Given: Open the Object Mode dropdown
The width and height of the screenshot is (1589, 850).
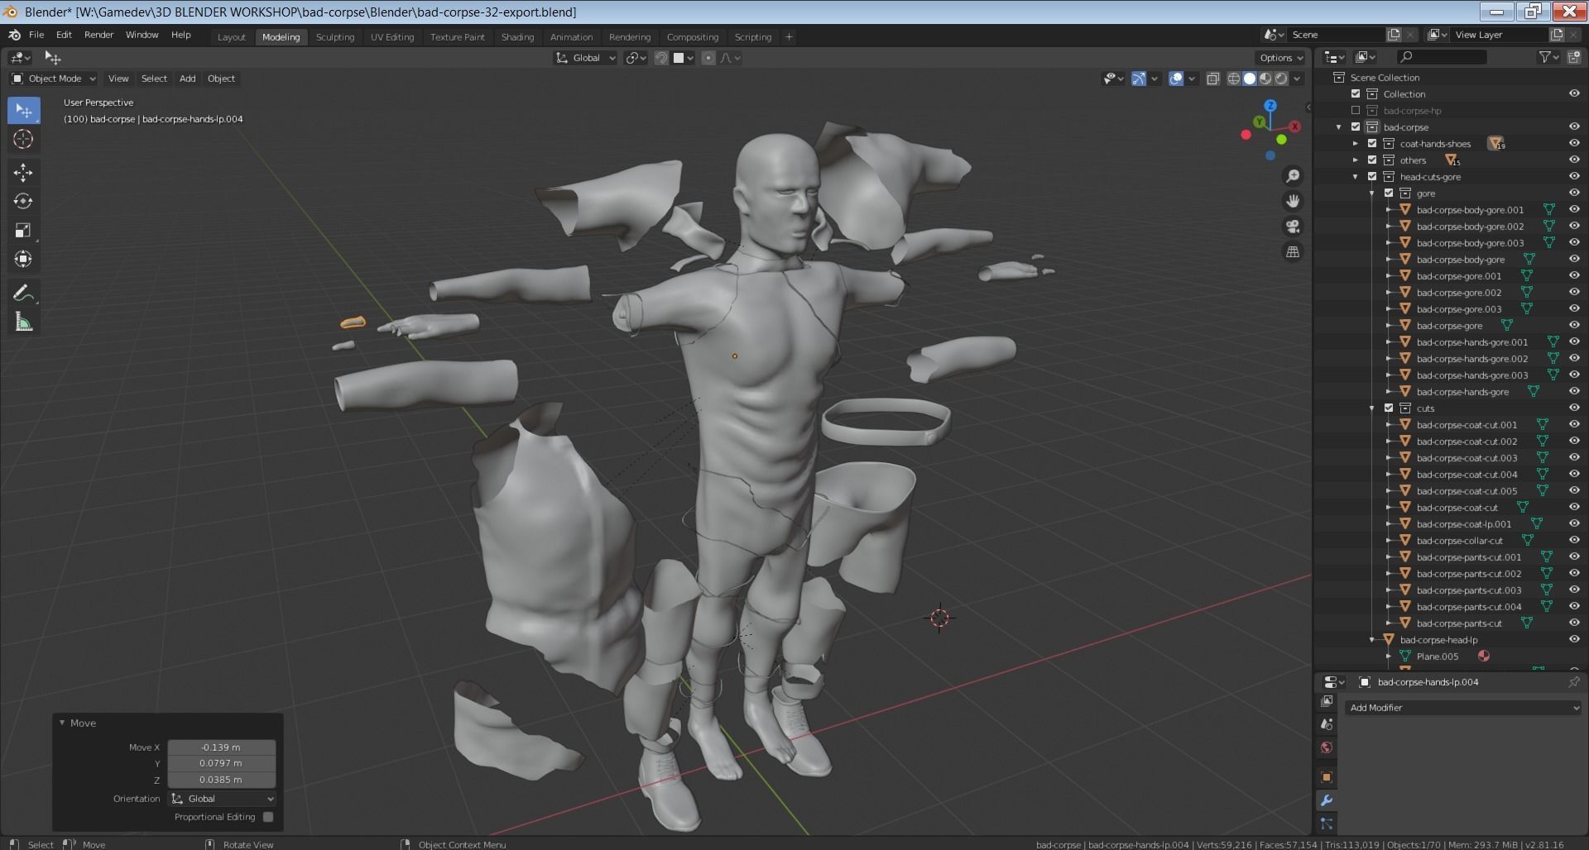Looking at the screenshot, I should point(54,79).
